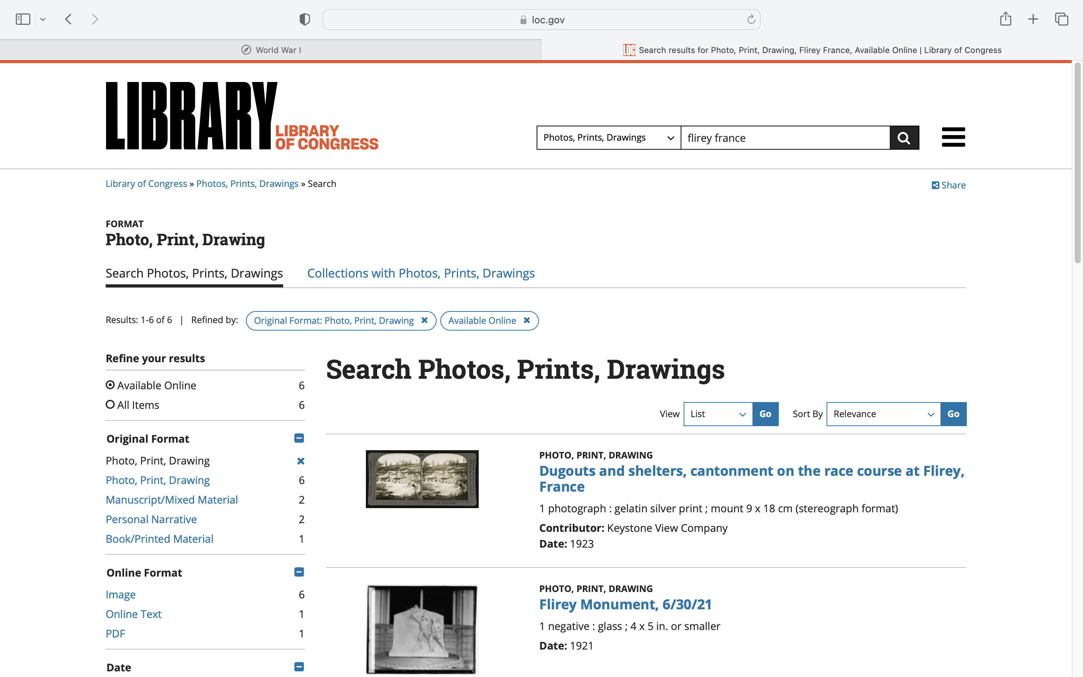Open the hamburger main menu
The height and width of the screenshot is (677, 1083).
953,137
